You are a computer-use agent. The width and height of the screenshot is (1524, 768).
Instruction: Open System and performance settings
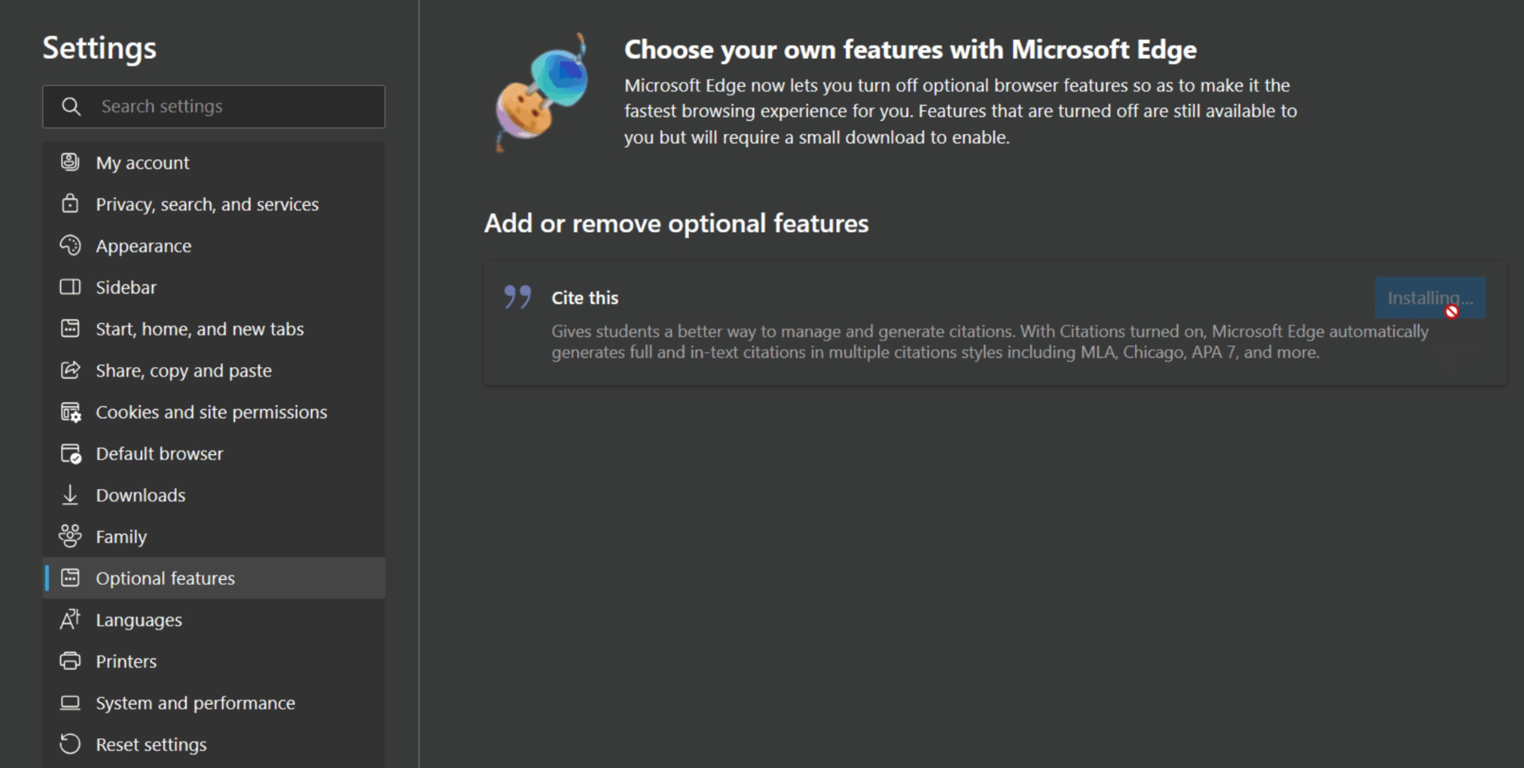pyautogui.click(x=195, y=703)
